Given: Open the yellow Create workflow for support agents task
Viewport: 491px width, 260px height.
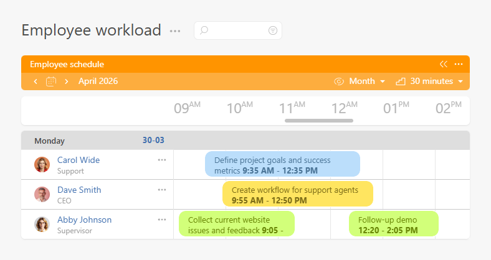Looking at the screenshot, I should 297,194.
